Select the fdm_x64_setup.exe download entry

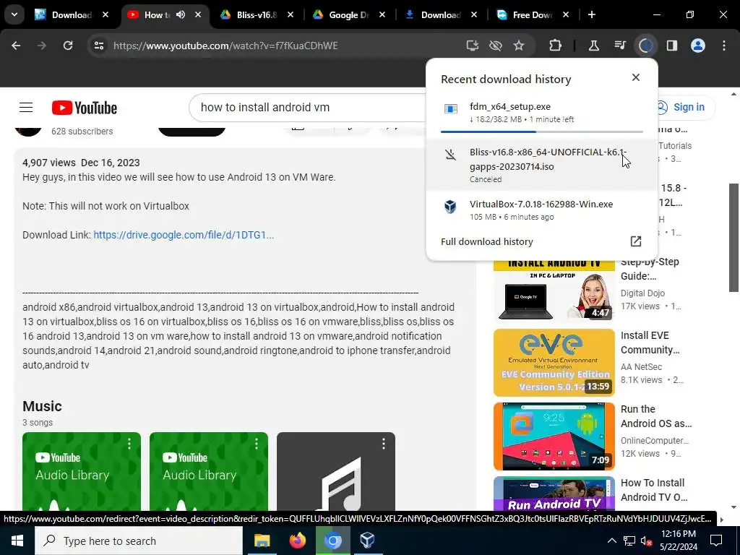click(542, 112)
